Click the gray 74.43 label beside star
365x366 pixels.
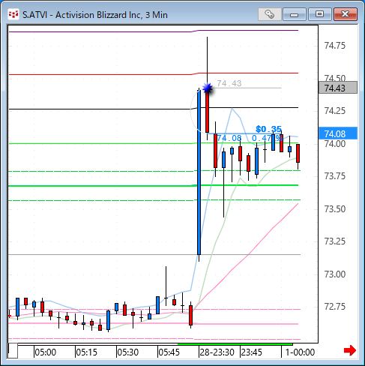pos(229,83)
